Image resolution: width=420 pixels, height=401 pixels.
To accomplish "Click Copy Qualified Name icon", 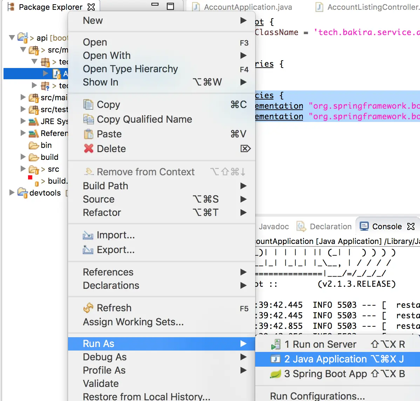I will tap(88, 119).
